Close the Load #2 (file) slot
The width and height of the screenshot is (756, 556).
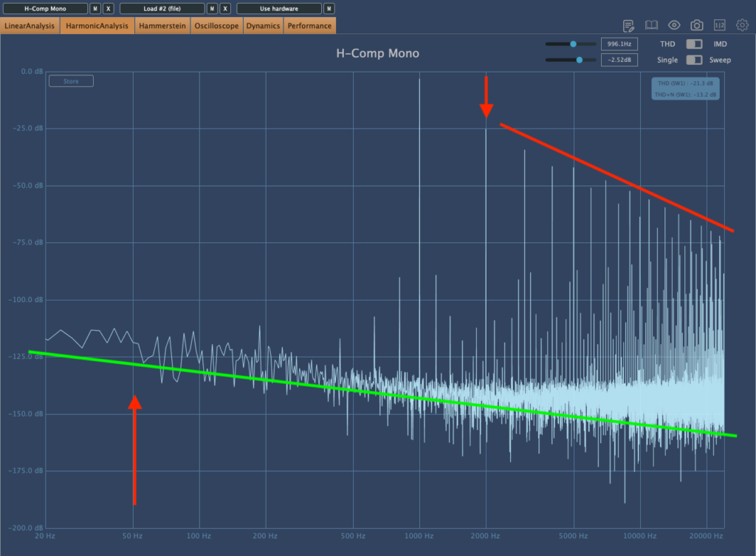[x=225, y=9]
